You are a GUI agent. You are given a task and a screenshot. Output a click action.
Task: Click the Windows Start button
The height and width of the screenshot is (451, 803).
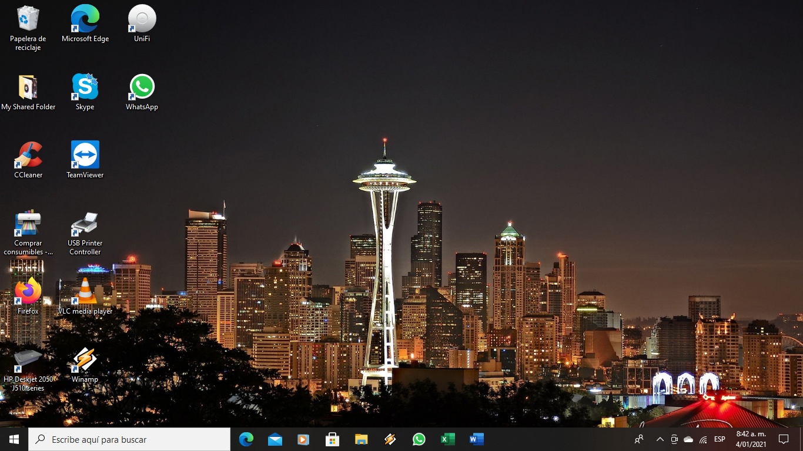[12, 439]
